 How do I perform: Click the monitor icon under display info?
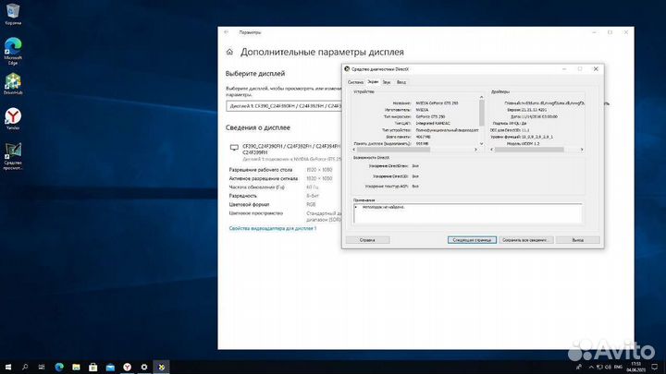(234, 148)
